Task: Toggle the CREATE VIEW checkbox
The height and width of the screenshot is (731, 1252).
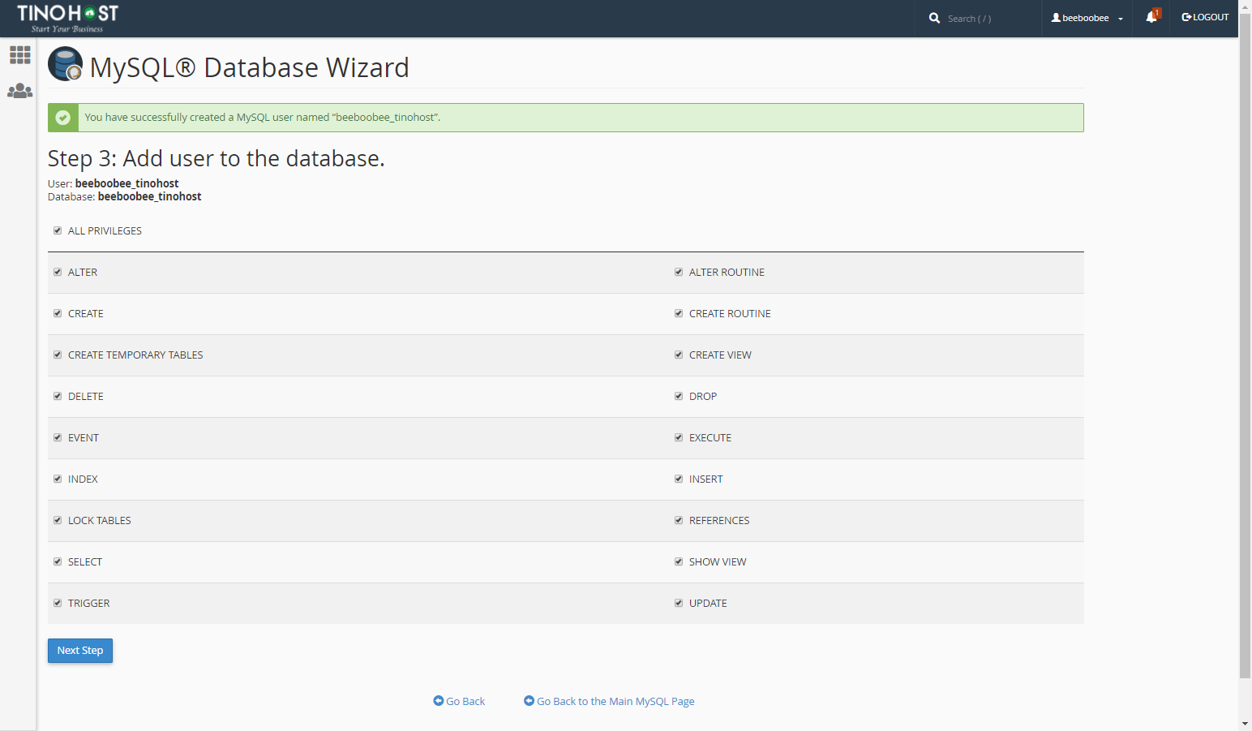Action: [x=679, y=355]
